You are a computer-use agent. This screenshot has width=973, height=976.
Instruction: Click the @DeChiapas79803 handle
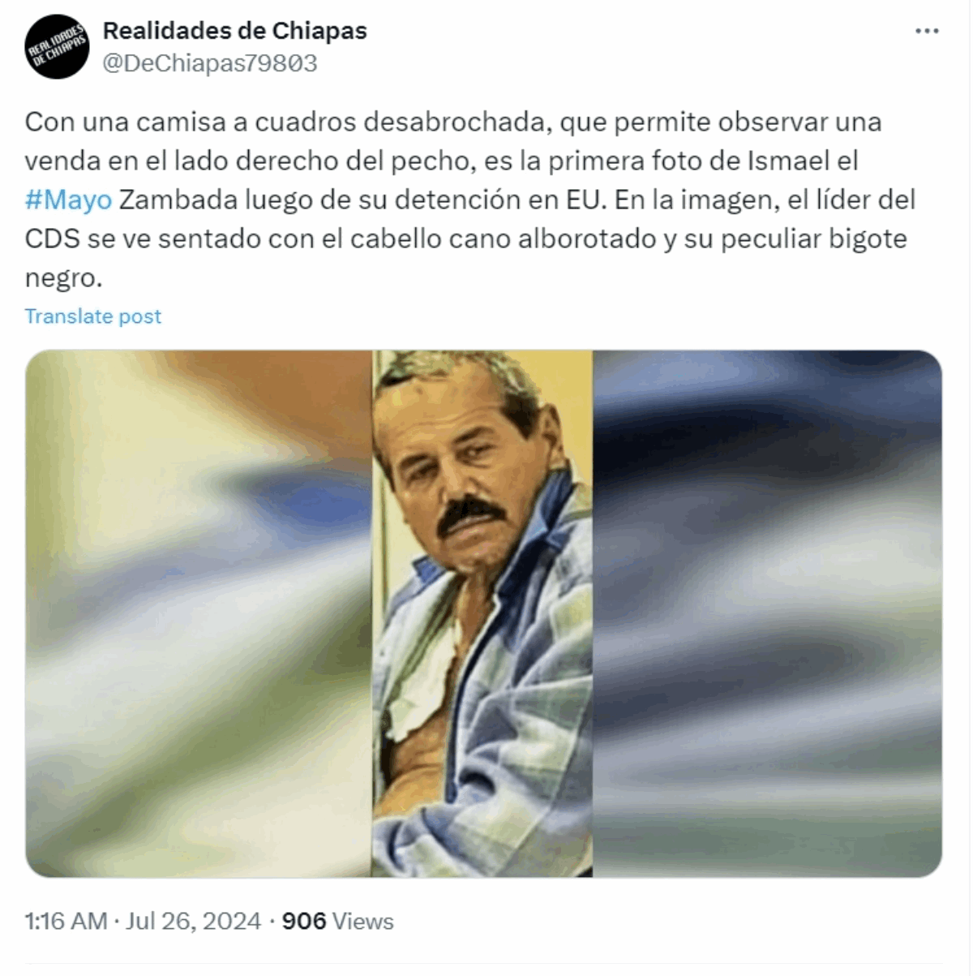click(210, 63)
